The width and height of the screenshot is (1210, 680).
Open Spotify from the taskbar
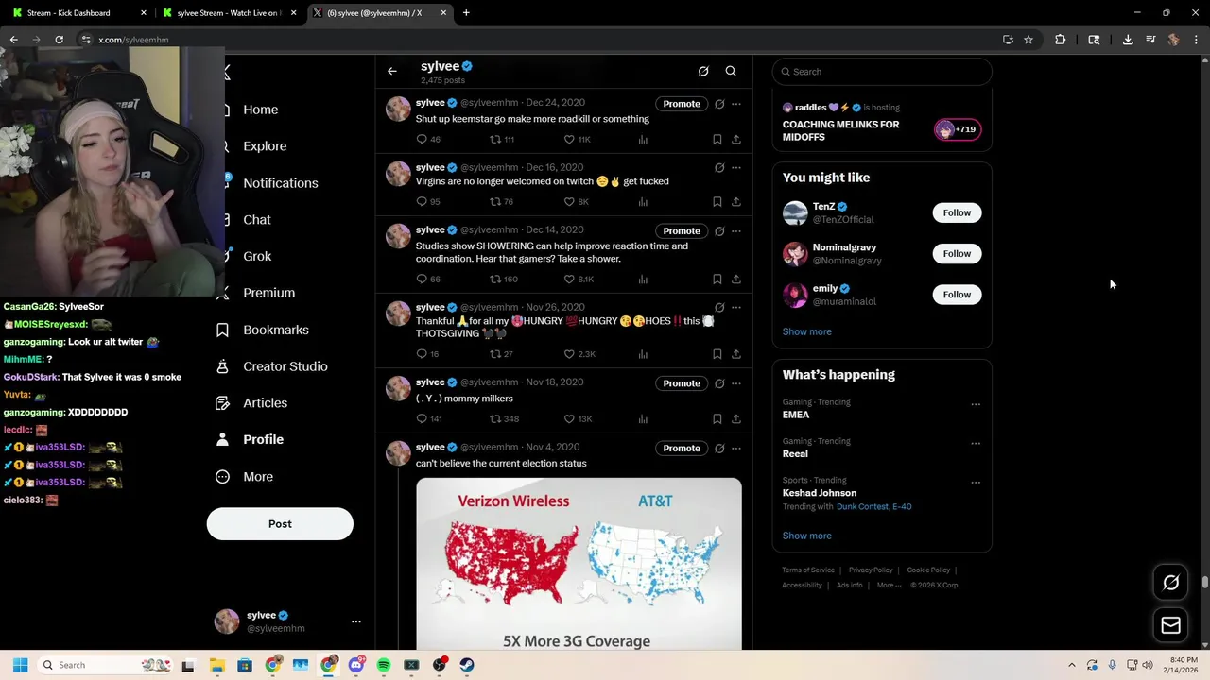(384, 665)
